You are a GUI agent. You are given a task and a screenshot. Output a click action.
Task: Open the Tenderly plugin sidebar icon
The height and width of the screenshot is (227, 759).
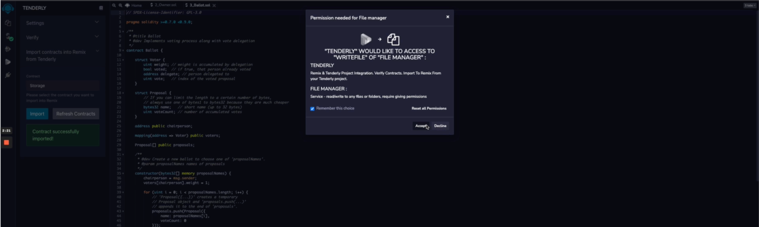8,62
